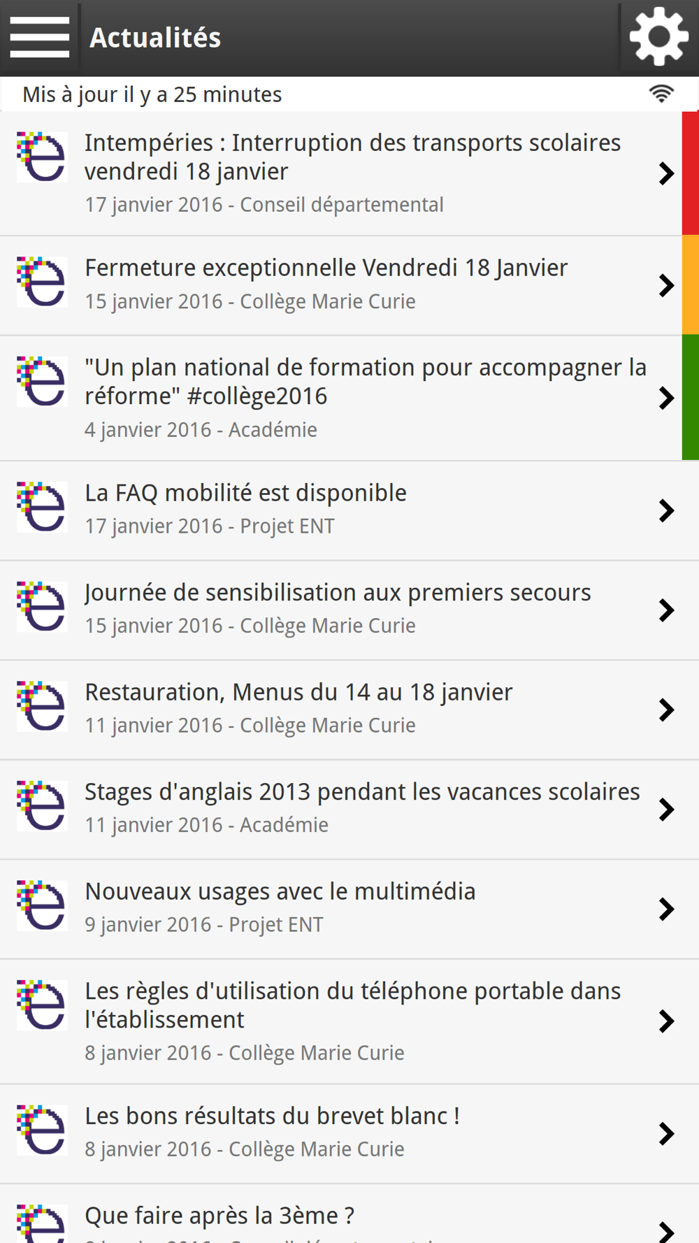Tap the Wi-Fi connection status icon
699x1243 pixels.
[661, 94]
